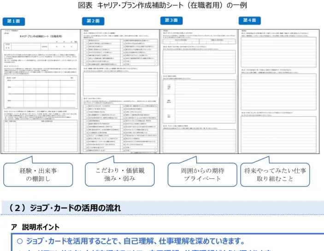Click the bullet text ジョブ・カードを活用することで
Image resolution: width=324 pixels, height=251 pixels.
135,241
